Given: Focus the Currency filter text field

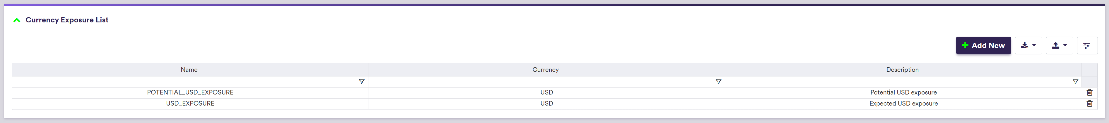Looking at the screenshot, I should coord(541,82).
